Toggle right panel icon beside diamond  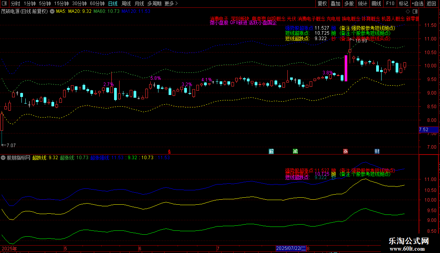point(415,11)
